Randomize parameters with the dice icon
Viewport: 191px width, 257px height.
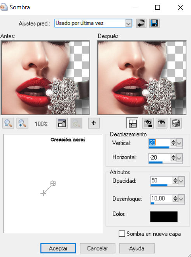176,123
